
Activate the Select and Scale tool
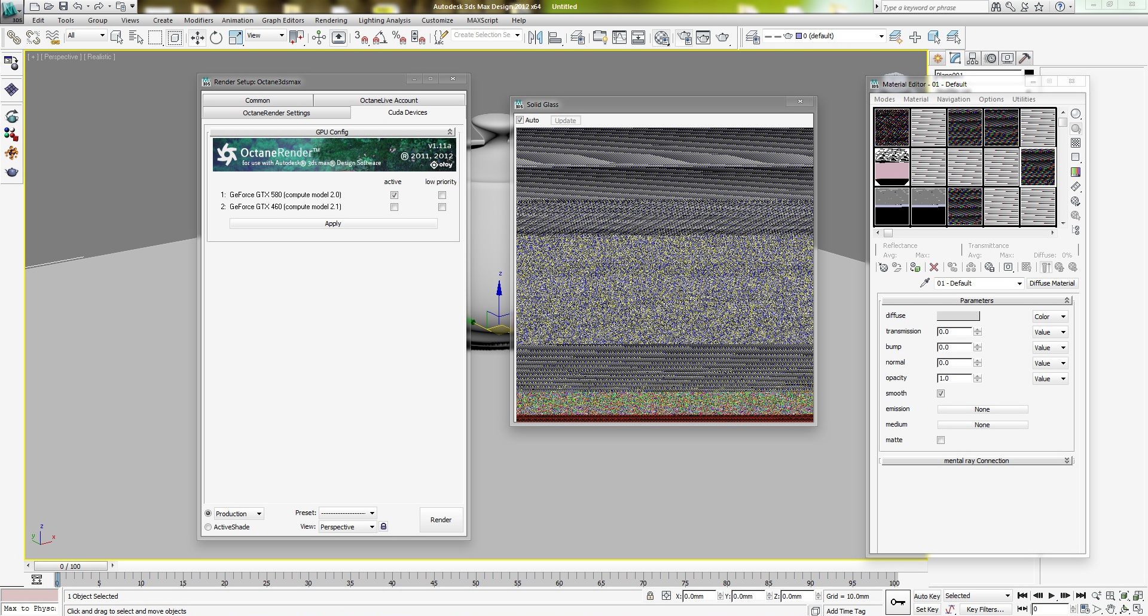(x=236, y=38)
